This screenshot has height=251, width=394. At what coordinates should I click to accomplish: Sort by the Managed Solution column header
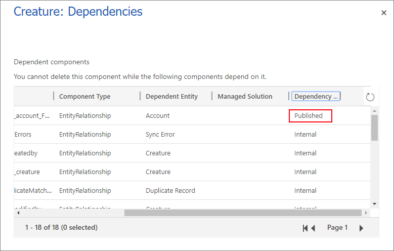point(245,96)
